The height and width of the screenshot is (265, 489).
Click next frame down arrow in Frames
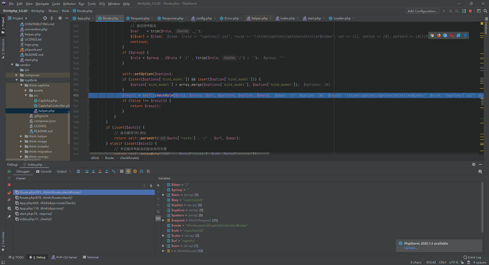pos(151,185)
